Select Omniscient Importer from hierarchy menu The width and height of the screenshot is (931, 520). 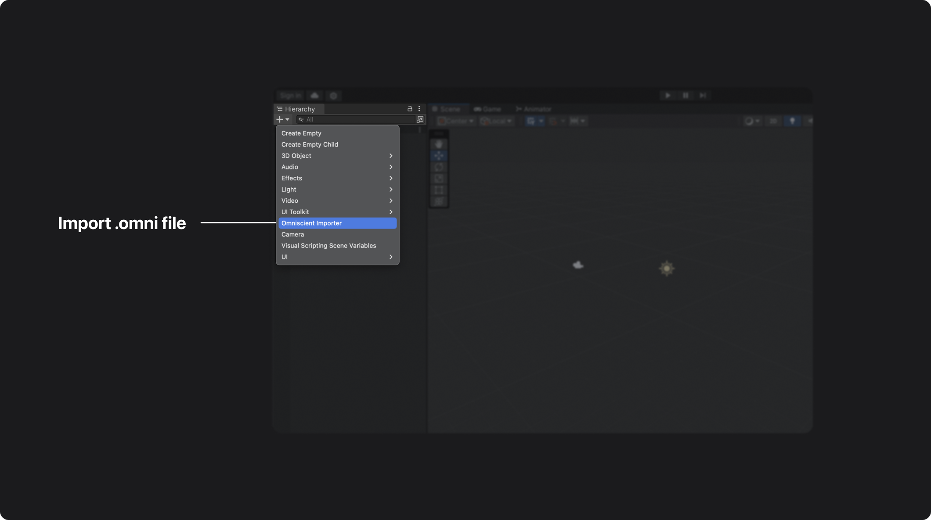[337, 223]
